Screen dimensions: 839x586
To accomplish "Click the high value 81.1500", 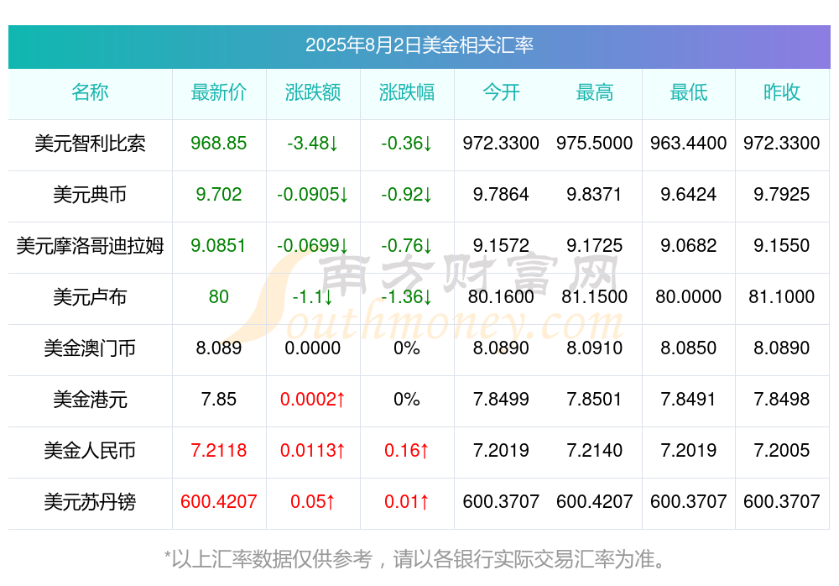I will pyautogui.click(x=595, y=296).
